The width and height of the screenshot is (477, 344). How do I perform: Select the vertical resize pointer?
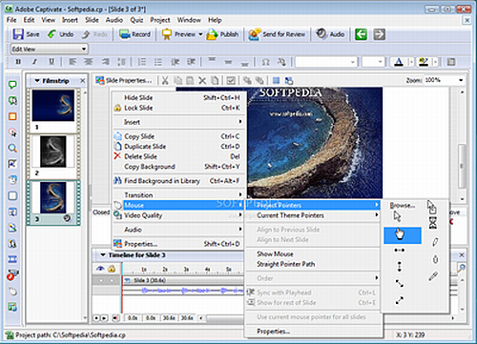pos(400,267)
